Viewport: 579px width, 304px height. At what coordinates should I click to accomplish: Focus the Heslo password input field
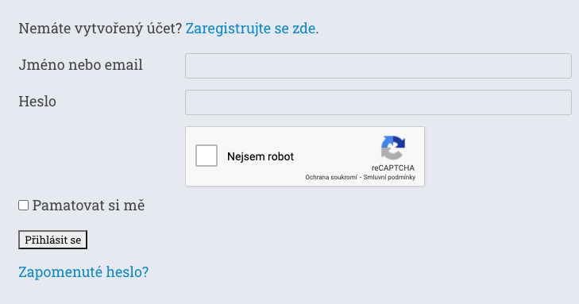tap(378, 102)
